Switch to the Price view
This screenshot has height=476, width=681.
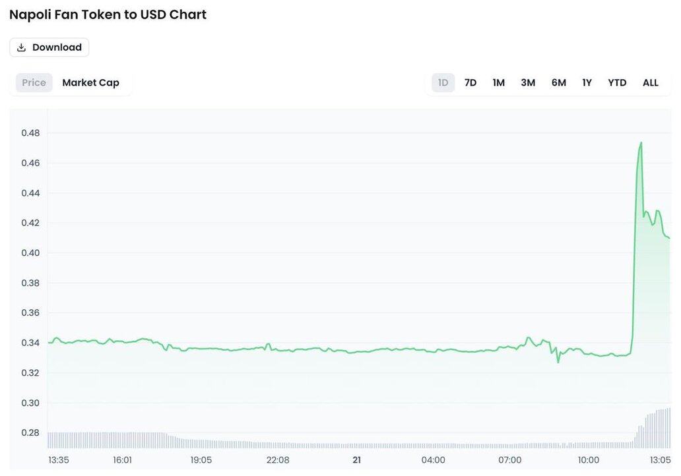(x=34, y=82)
